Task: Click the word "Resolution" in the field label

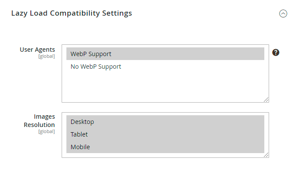Action: pyautogui.click(x=39, y=125)
